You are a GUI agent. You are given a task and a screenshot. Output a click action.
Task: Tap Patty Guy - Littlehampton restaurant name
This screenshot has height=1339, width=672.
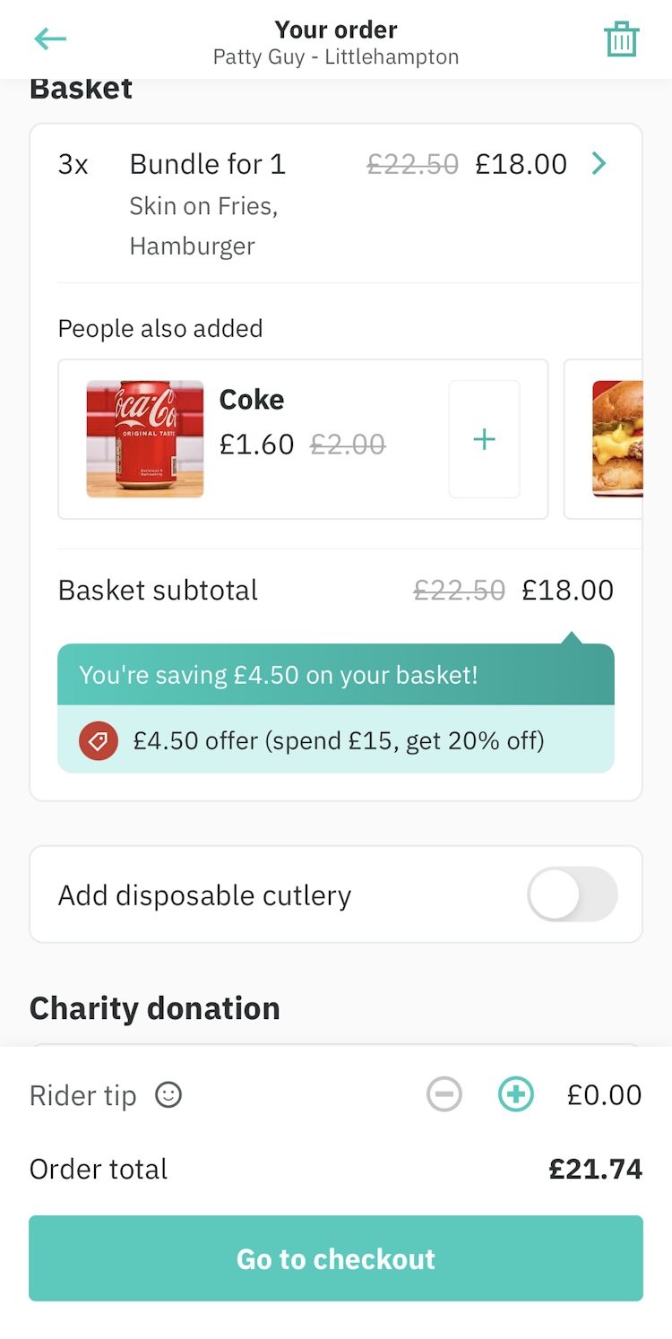point(336,57)
